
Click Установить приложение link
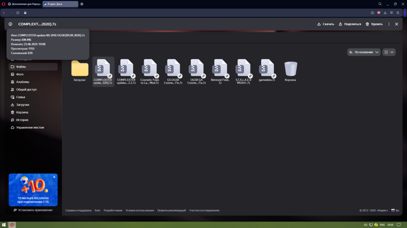coord(33,210)
